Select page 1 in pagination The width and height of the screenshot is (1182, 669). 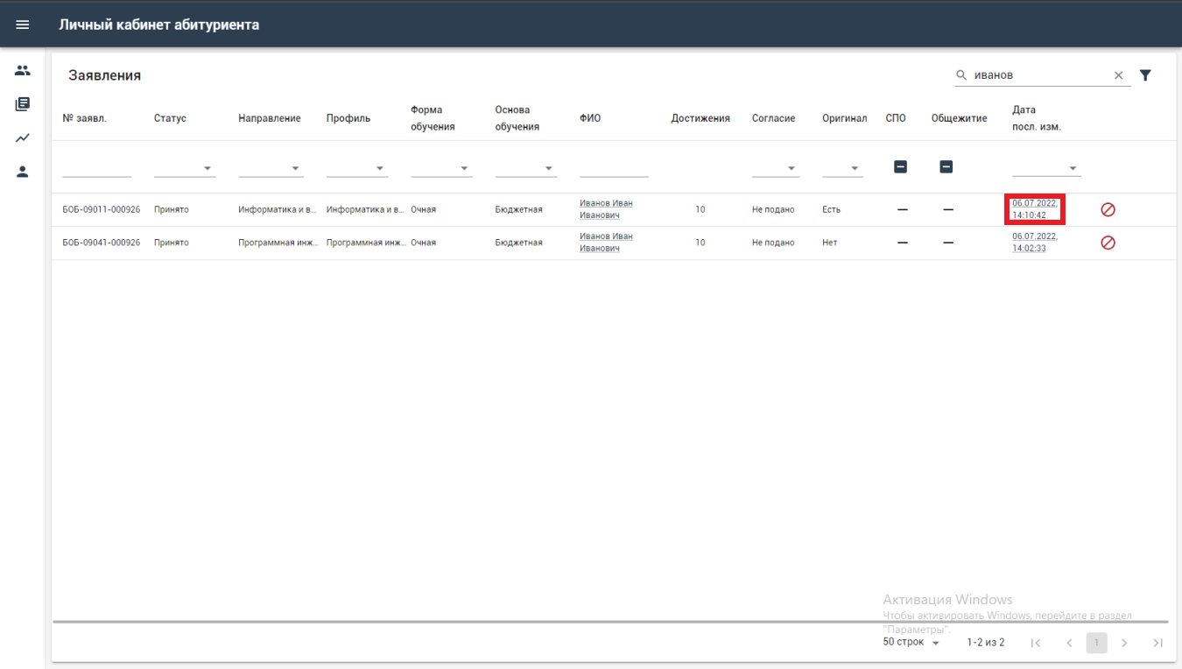coord(1096,643)
